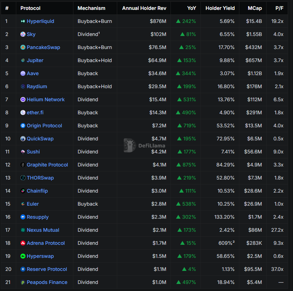Click the Raydium logo icon
The image size is (293, 291).
tap(23, 86)
